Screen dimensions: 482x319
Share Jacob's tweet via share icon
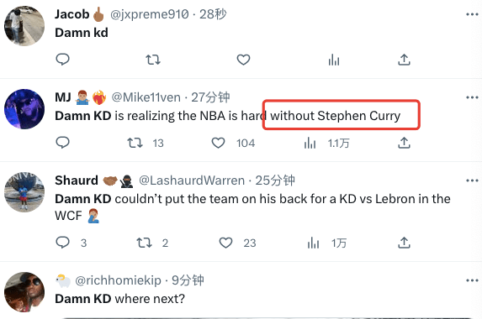click(x=404, y=60)
